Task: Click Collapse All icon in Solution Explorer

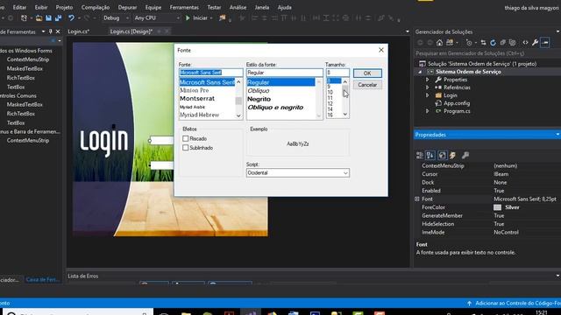Action: click(x=502, y=43)
